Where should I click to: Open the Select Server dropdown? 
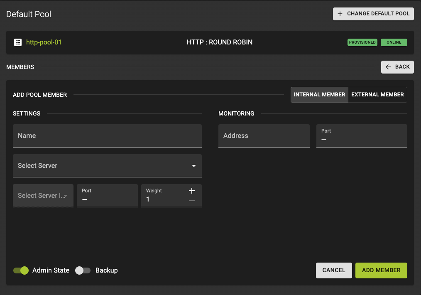point(107,165)
